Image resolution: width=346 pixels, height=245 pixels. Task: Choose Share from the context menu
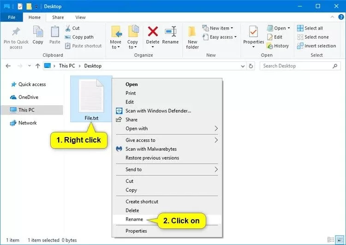[x=167, y=120]
